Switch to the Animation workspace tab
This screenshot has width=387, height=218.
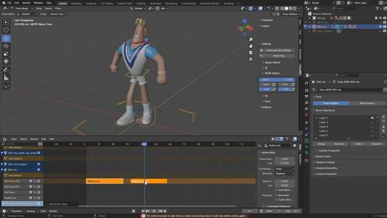pyautogui.click(x=155, y=4)
